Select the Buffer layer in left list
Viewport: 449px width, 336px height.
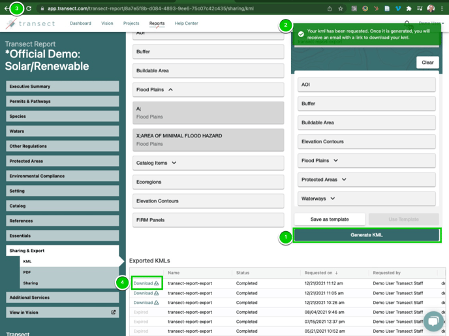coord(208,51)
